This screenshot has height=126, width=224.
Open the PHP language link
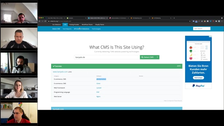point(98,92)
